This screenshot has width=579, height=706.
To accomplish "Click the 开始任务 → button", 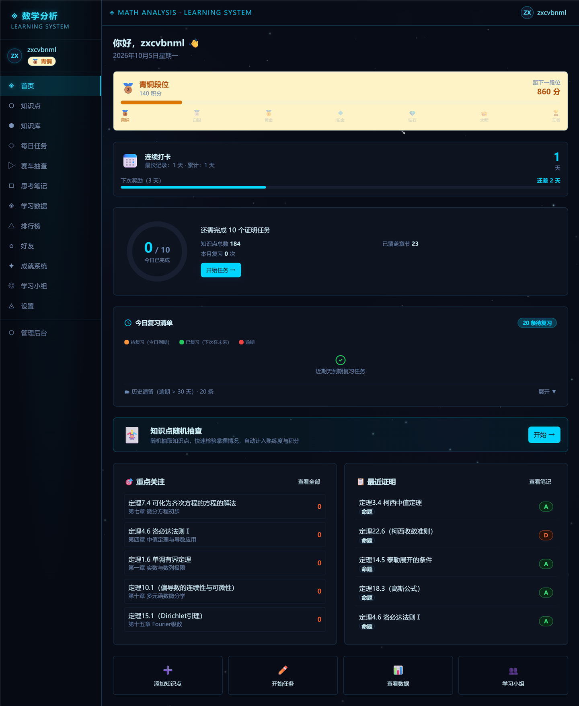I will coord(221,270).
